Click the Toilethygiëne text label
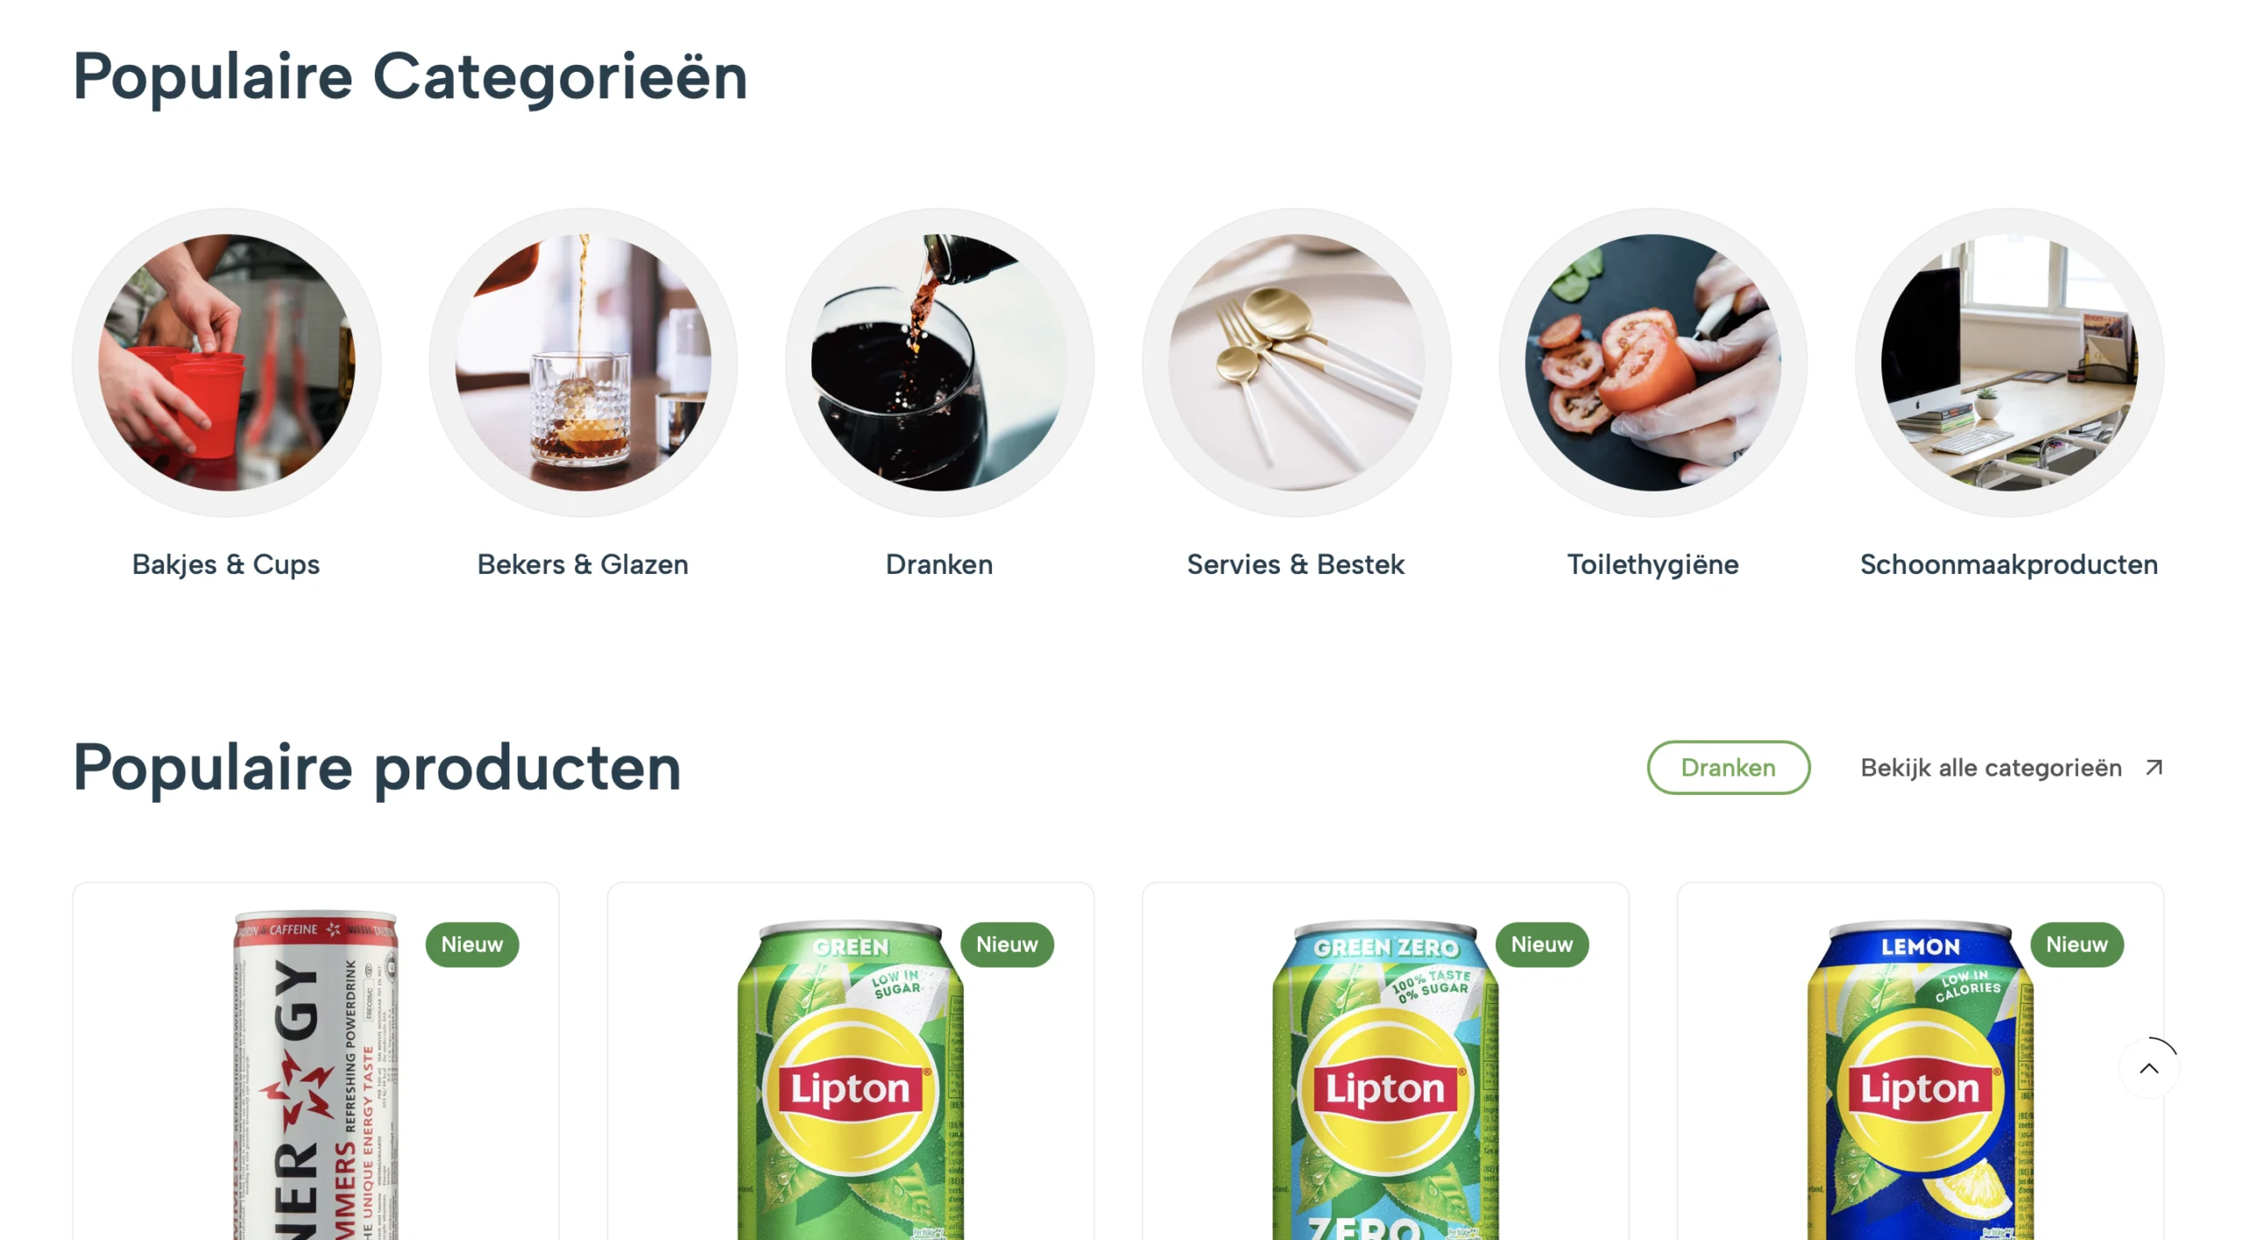 [1652, 564]
